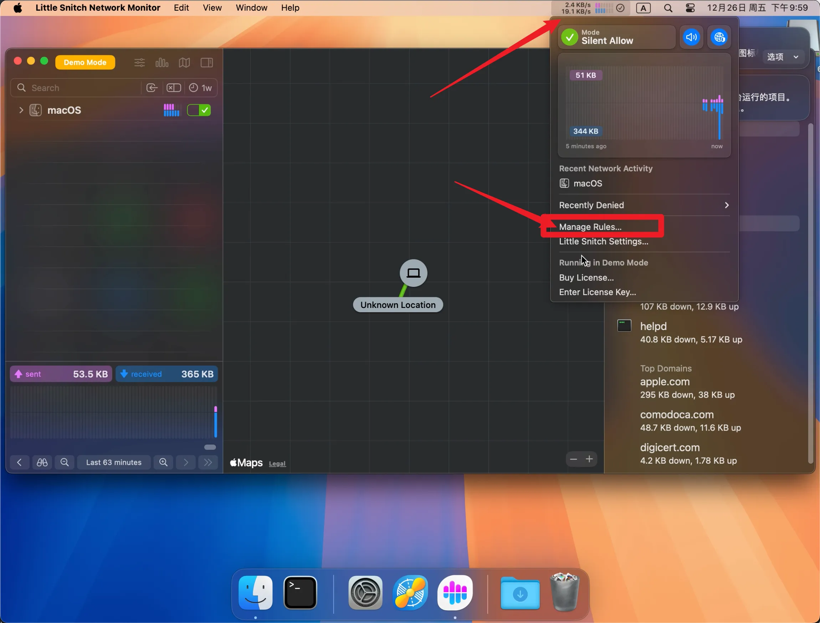Click the Unknown Location label
Screen dimensions: 820x623
pos(398,305)
